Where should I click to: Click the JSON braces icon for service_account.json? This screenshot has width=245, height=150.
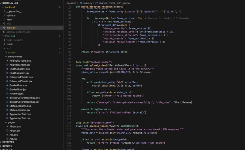pos(4,32)
